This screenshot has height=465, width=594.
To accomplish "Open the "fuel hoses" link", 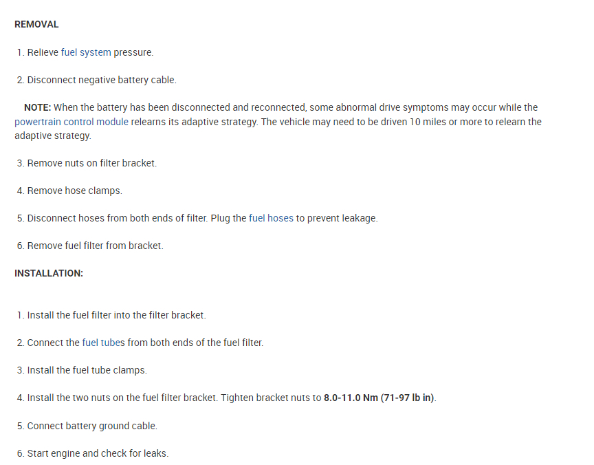I will (271, 218).
